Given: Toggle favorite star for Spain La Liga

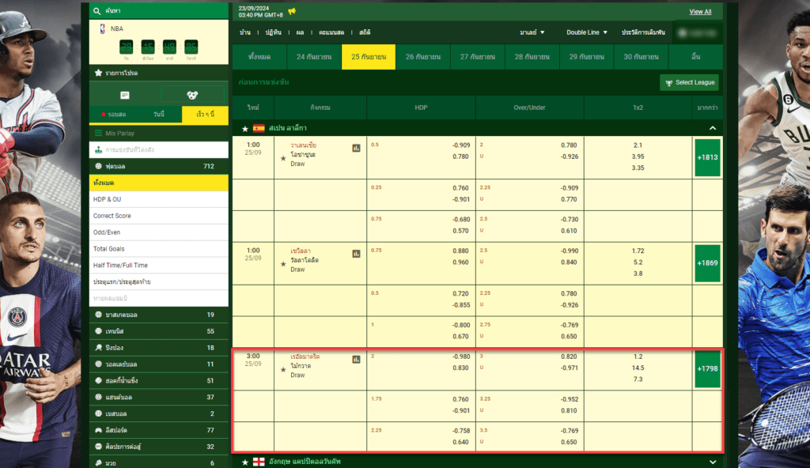Looking at the screenshot, I should (x=245, y=129).
